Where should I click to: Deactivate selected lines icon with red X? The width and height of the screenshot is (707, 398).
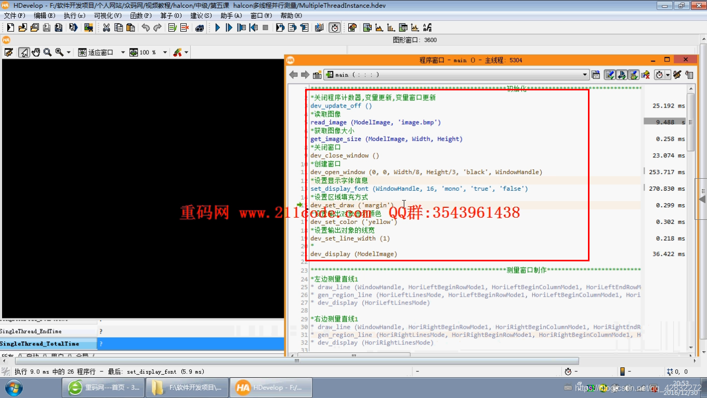tap(185, 27)
